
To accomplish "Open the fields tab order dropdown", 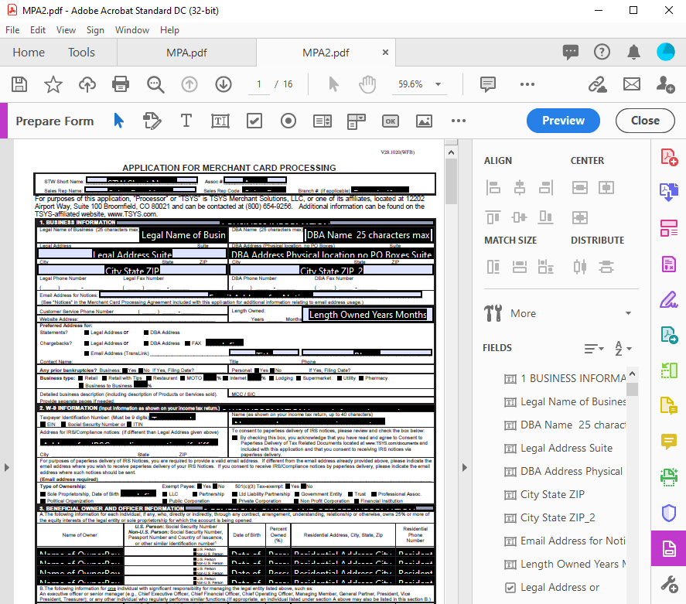I will (x=594, y=349).
